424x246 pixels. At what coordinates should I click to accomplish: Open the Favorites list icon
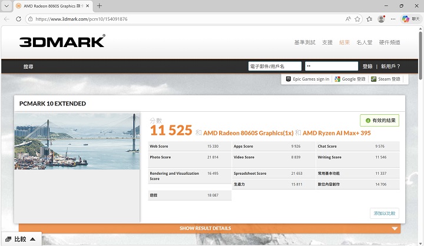click(369, 19)
